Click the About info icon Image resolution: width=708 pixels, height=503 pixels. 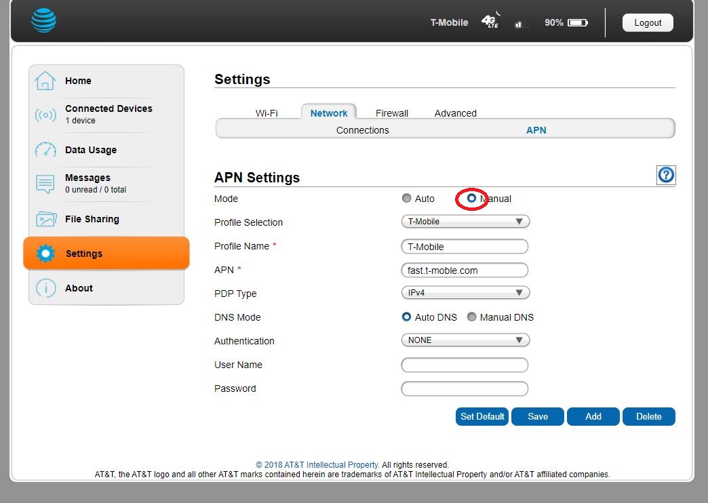(45, 287)
